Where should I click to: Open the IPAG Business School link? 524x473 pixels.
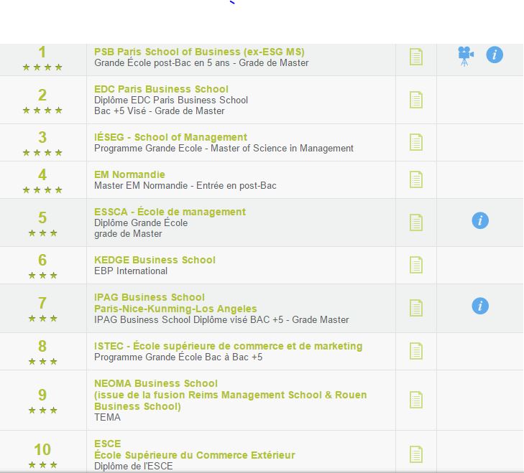pos(175,303)
